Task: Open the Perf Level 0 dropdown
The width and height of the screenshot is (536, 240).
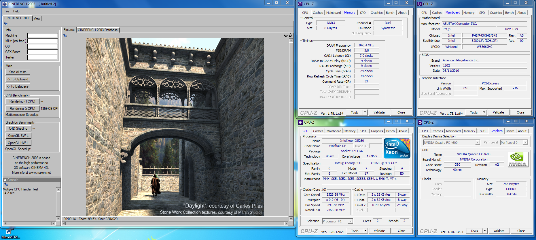Action: click(x=525, y=143)
